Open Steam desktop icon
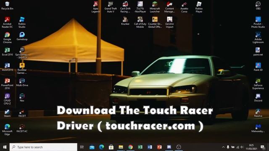This screenshot has height=151, width=269. (x=7, y=113)
